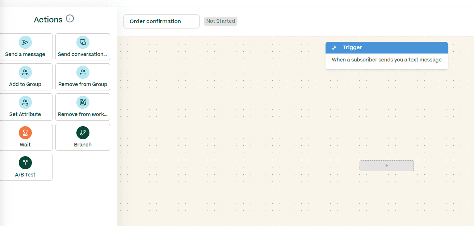Click the Add to Group people icon

click(25, 72)
